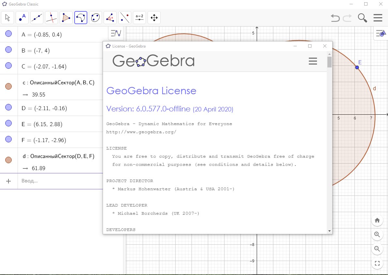This screenshot has height=275, width=388.
Task: Select the Point tool
Action: coord(22,18)
